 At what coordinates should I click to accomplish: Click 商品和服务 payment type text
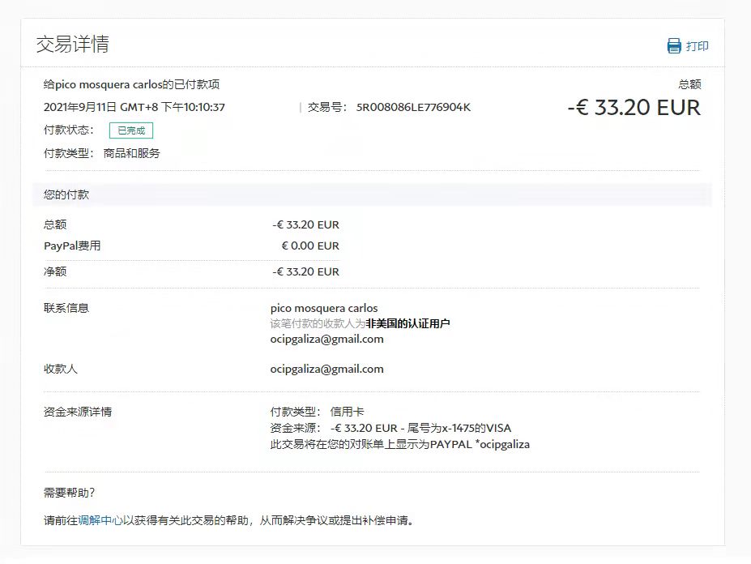coord(131,153)
